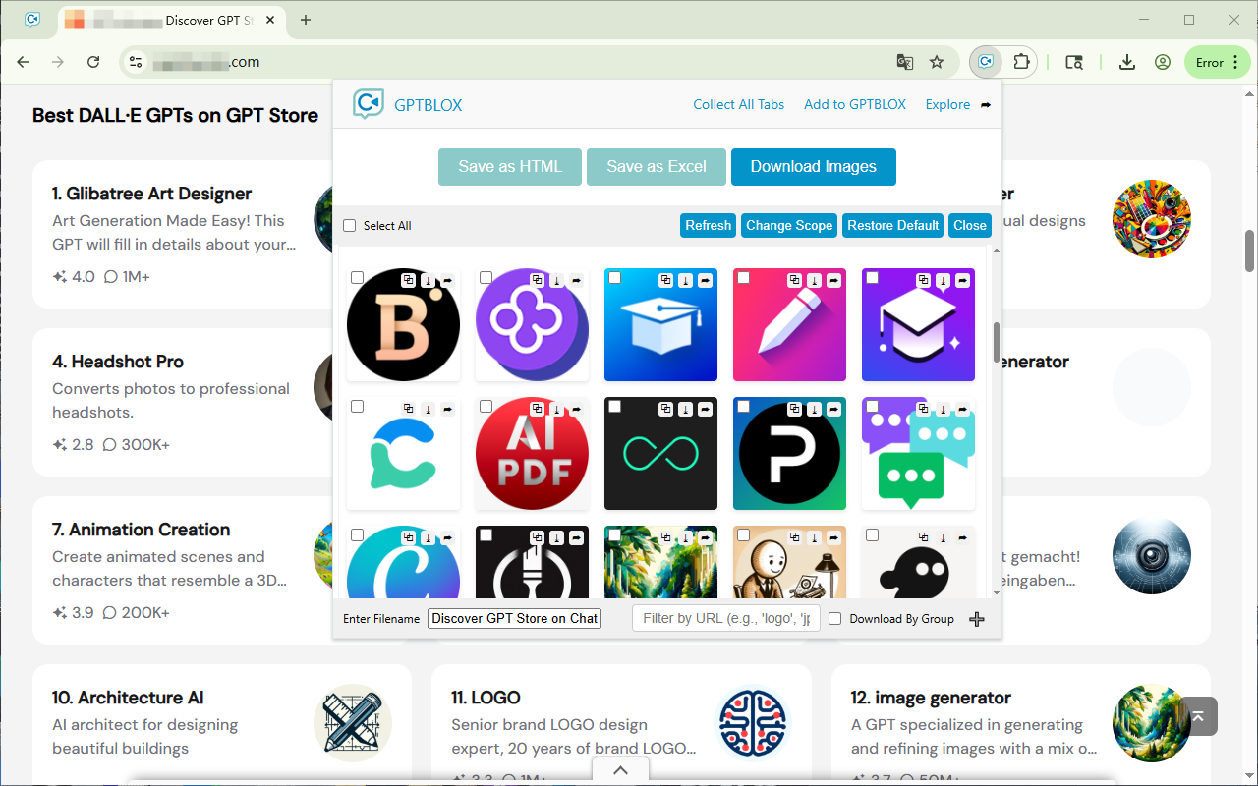Open the GPTBLOX extension logo icon
Screen dimensions: 1258x786
point(368,104)
